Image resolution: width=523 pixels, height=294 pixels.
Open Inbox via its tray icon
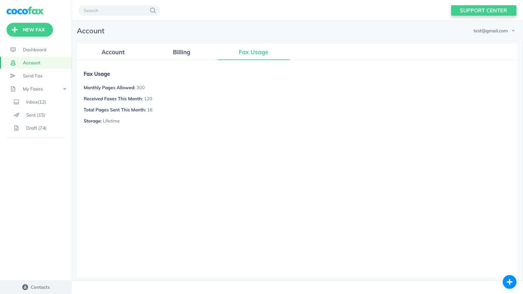[16, 102]
